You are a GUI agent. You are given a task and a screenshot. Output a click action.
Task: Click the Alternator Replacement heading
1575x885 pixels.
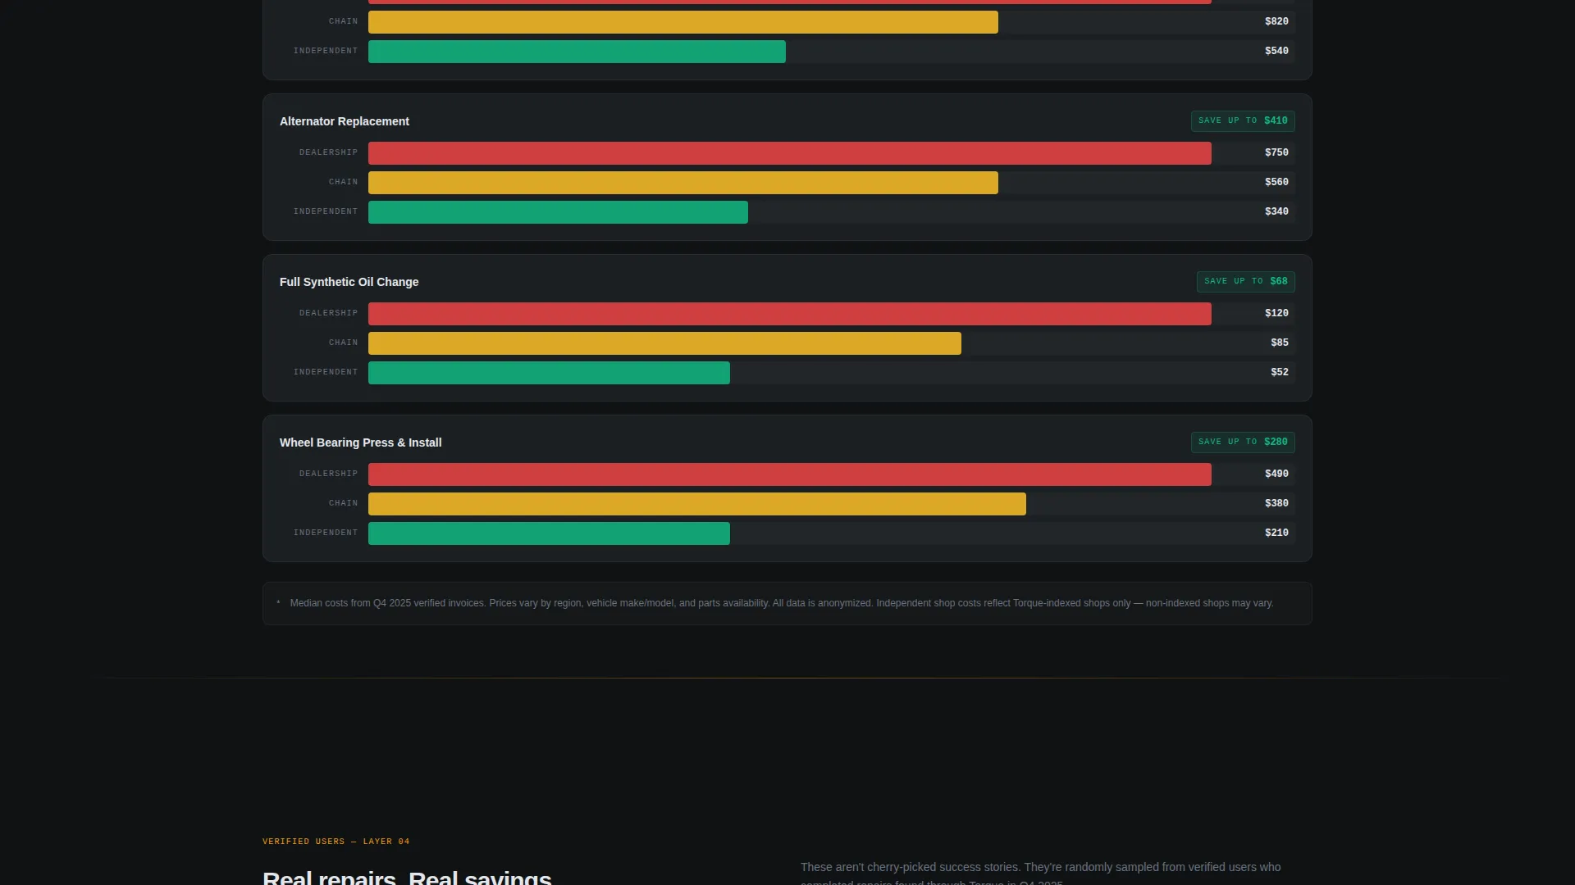point(344,121)
